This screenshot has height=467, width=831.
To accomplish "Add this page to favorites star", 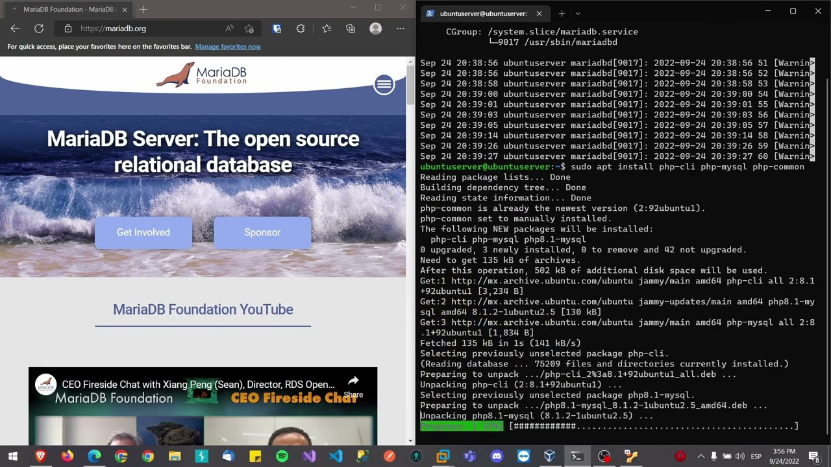I will [249, 29].
